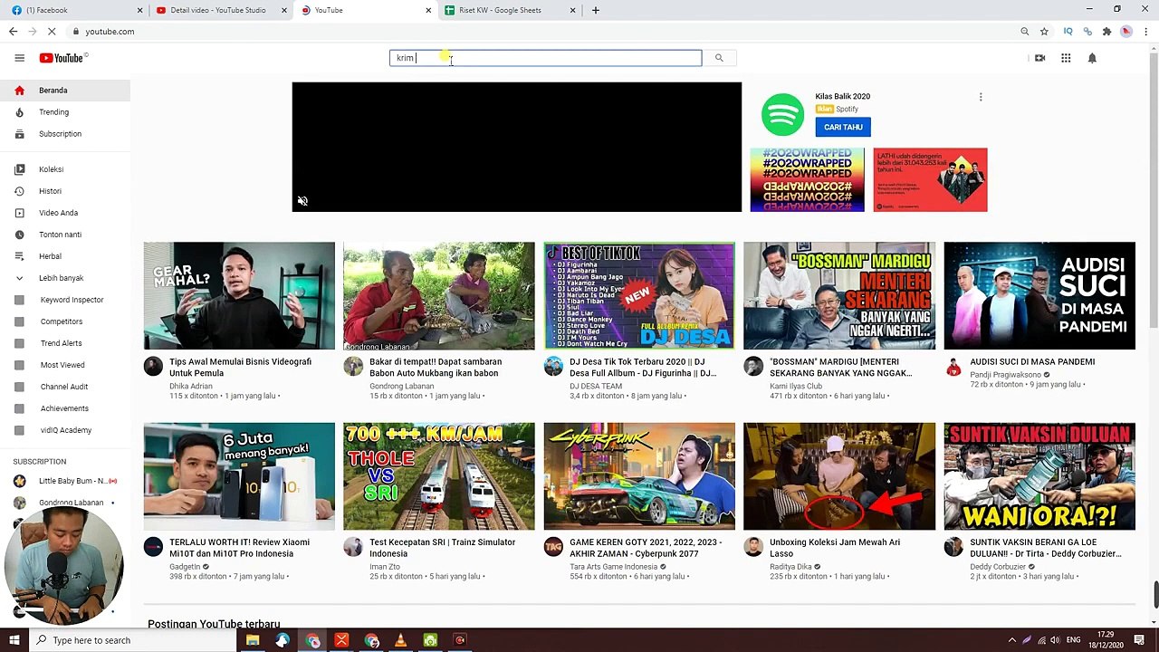Open Histori in the sidebar
This screenshot has width=1159, height=652.
(x=65, y=191)
